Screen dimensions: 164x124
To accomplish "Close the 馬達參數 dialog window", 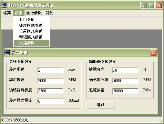I will click(153, 53).
